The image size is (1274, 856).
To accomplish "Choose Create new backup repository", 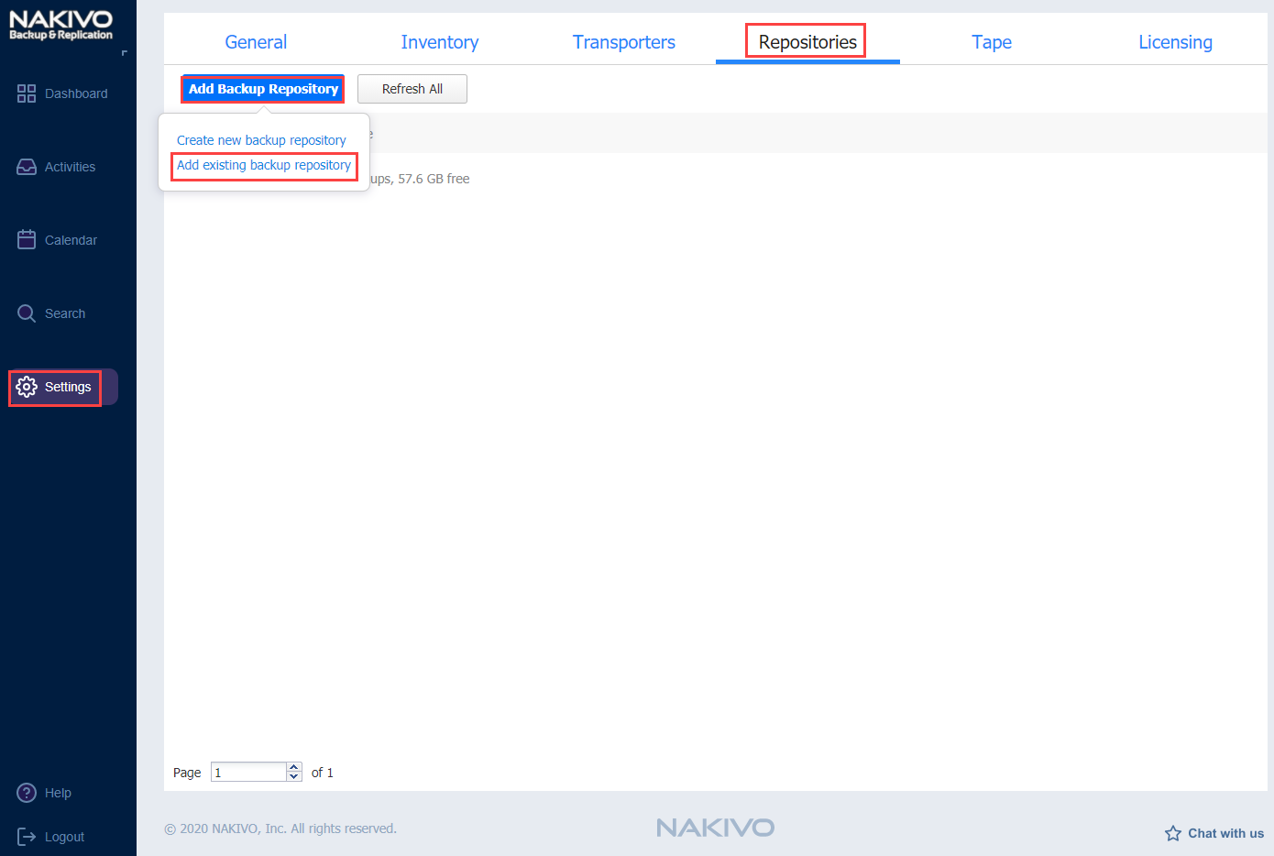I will pyautogui.click(x=261, y=140).
